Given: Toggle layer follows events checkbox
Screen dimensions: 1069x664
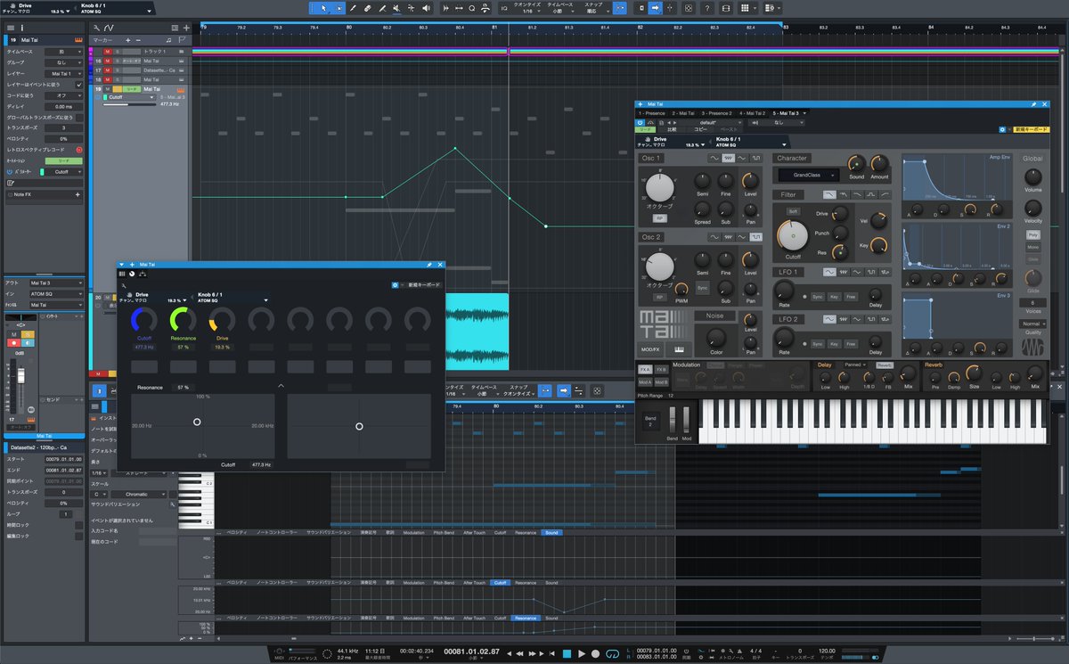Looking at the screenshot, I should pos(78,85).
